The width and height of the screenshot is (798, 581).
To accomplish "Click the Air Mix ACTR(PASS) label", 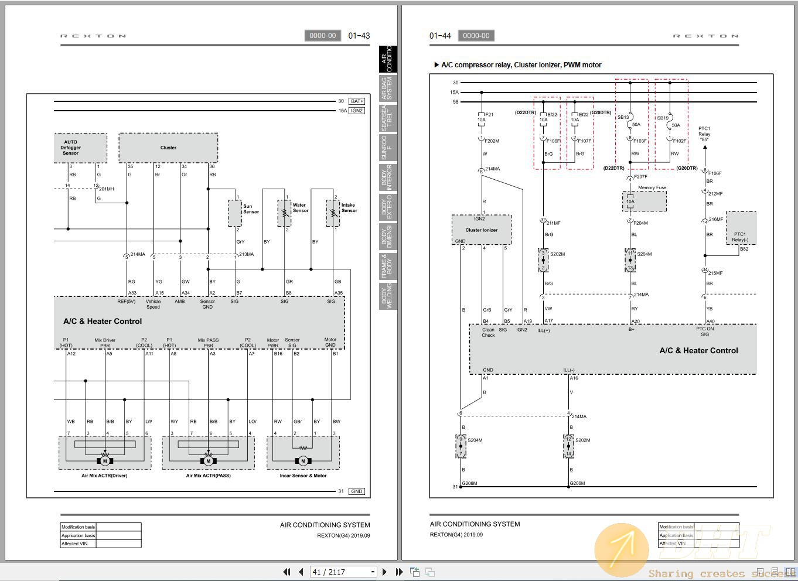I will point(208,476).
